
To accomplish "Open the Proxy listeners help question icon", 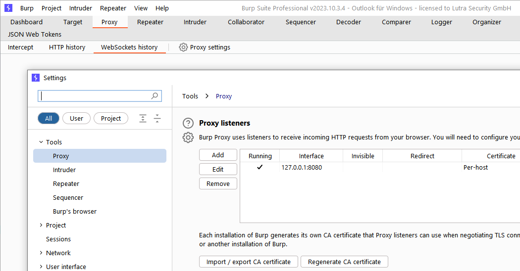I will pyautogui.click(x=188, y=123).
